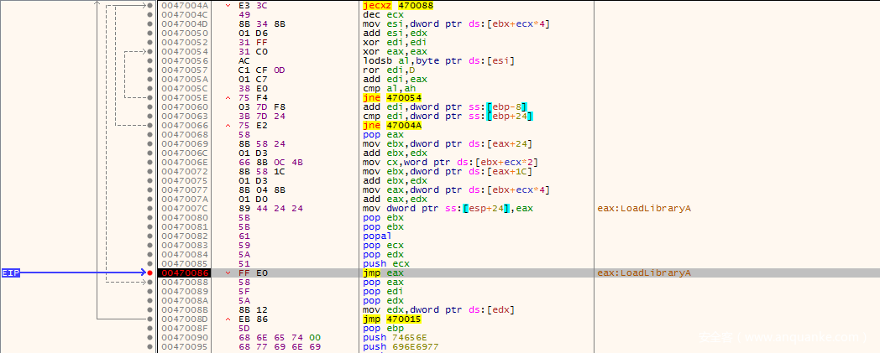Toggle breakpoint bullet beside address 0047005E
Viewport: 880px width, 353px height.
[149, 97]
